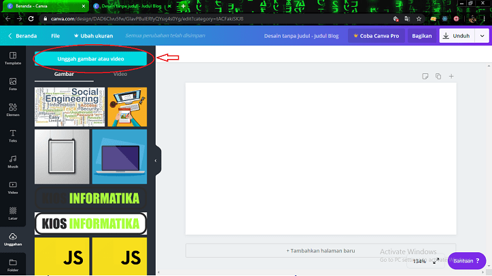Select the Social Engineering word cloud image
Screen dimensions: 492x276
(70, 107)
